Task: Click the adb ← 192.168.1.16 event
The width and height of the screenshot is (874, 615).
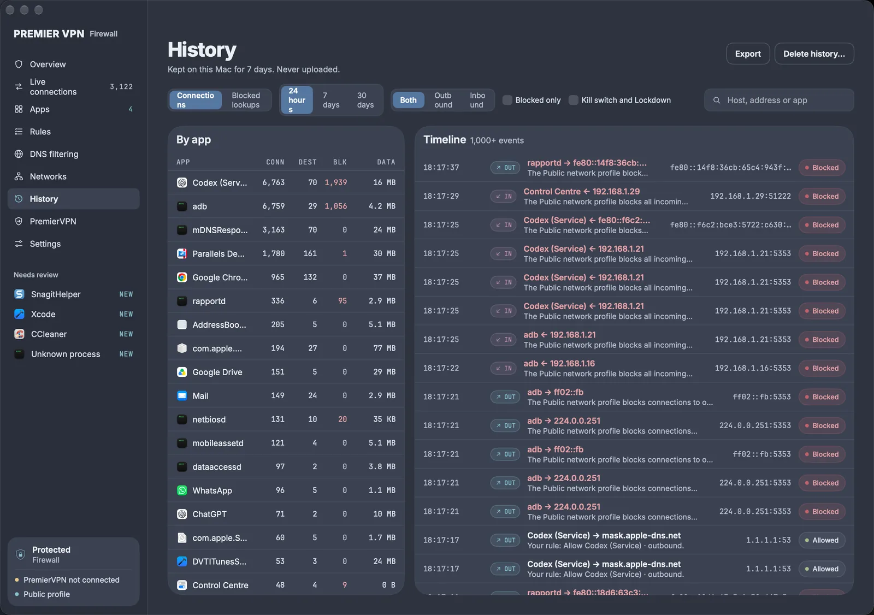Action: point(634,368)
